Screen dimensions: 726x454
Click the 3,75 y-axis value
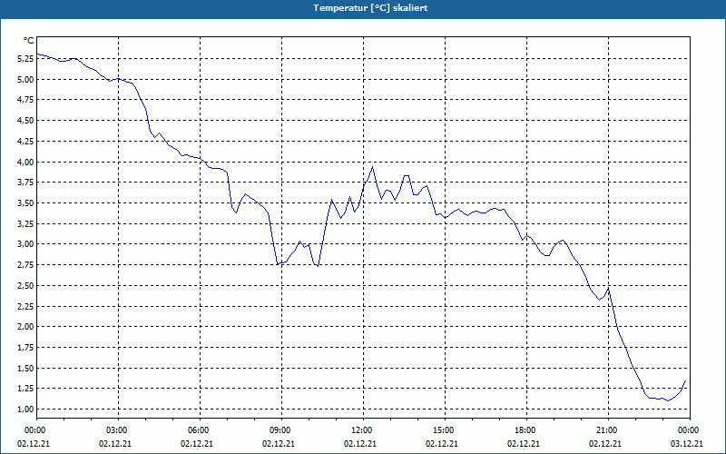click(25, 183)
